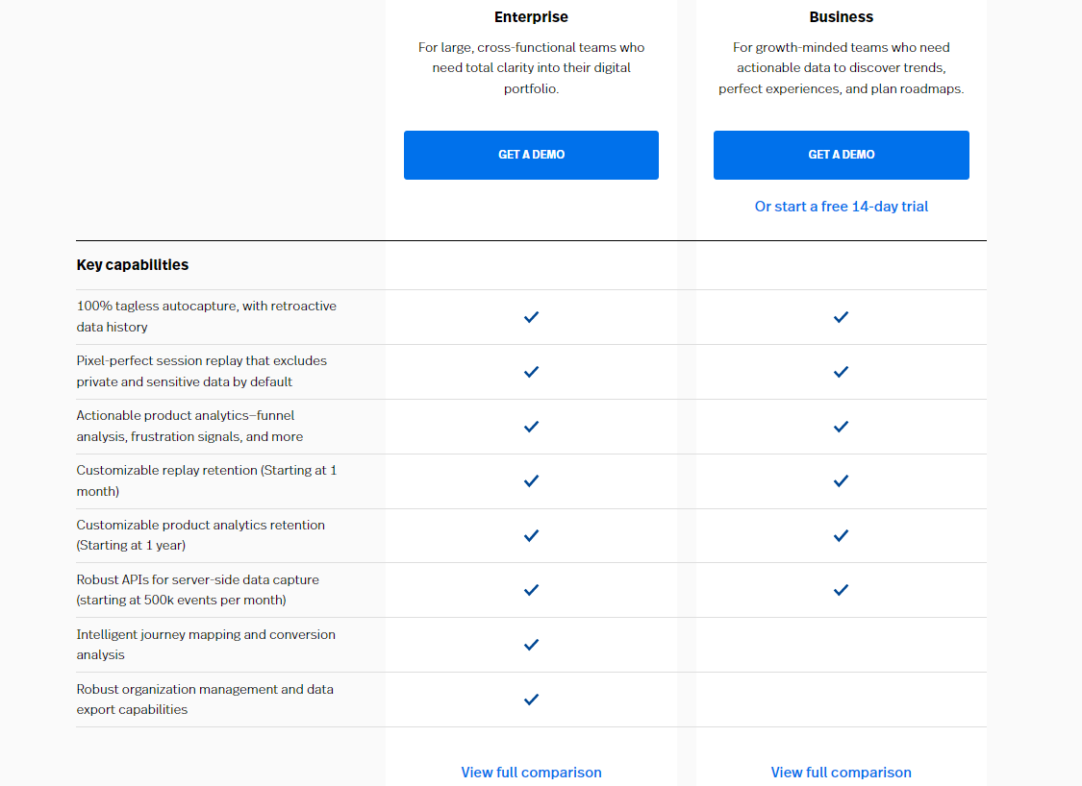Click Enterprise GET A DEMO button
The image size is (1082, 786).
point(531,155)
